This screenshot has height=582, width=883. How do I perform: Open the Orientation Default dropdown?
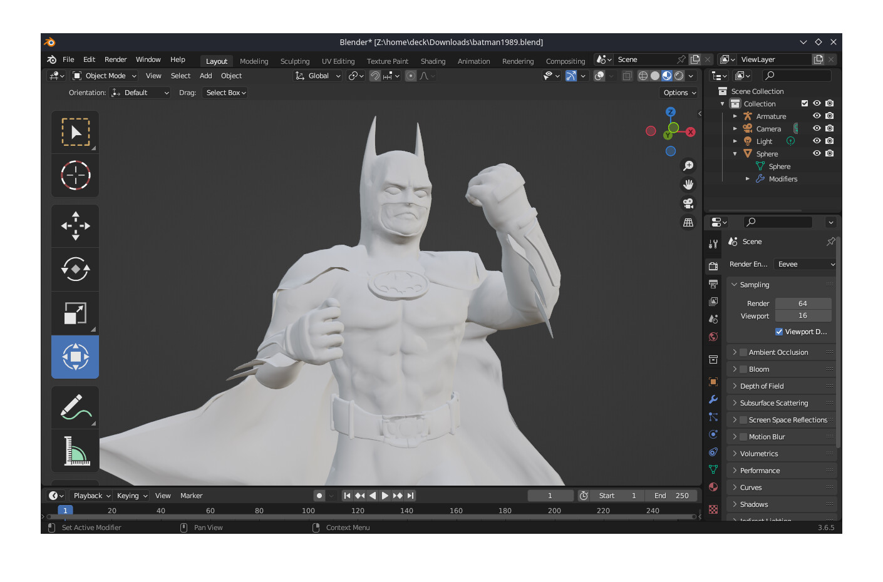[x=140, y=93]
